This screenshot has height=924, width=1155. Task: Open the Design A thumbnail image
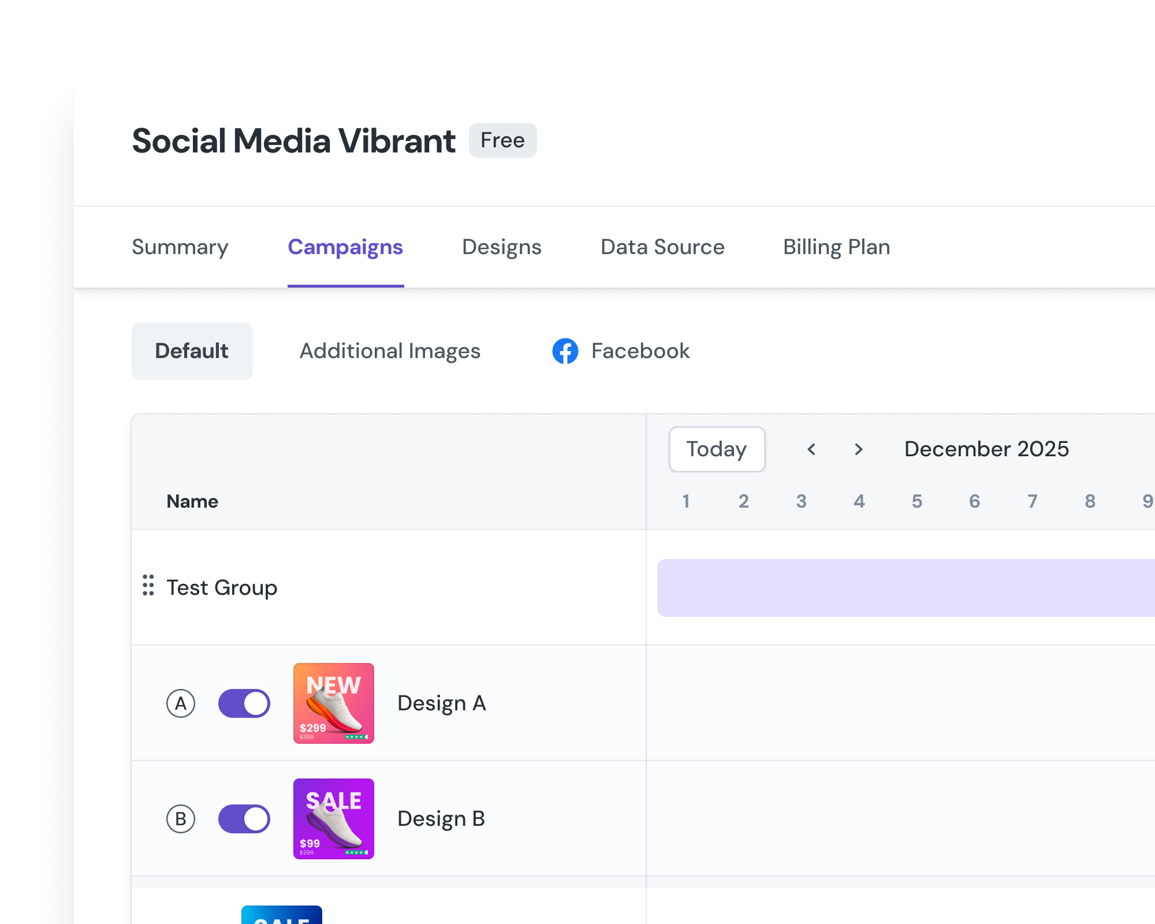[334, 703]
